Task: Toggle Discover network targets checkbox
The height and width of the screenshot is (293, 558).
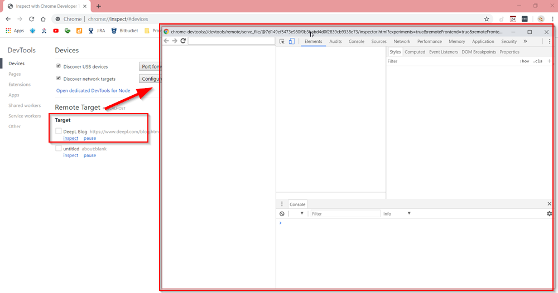Action: (59, 79)
